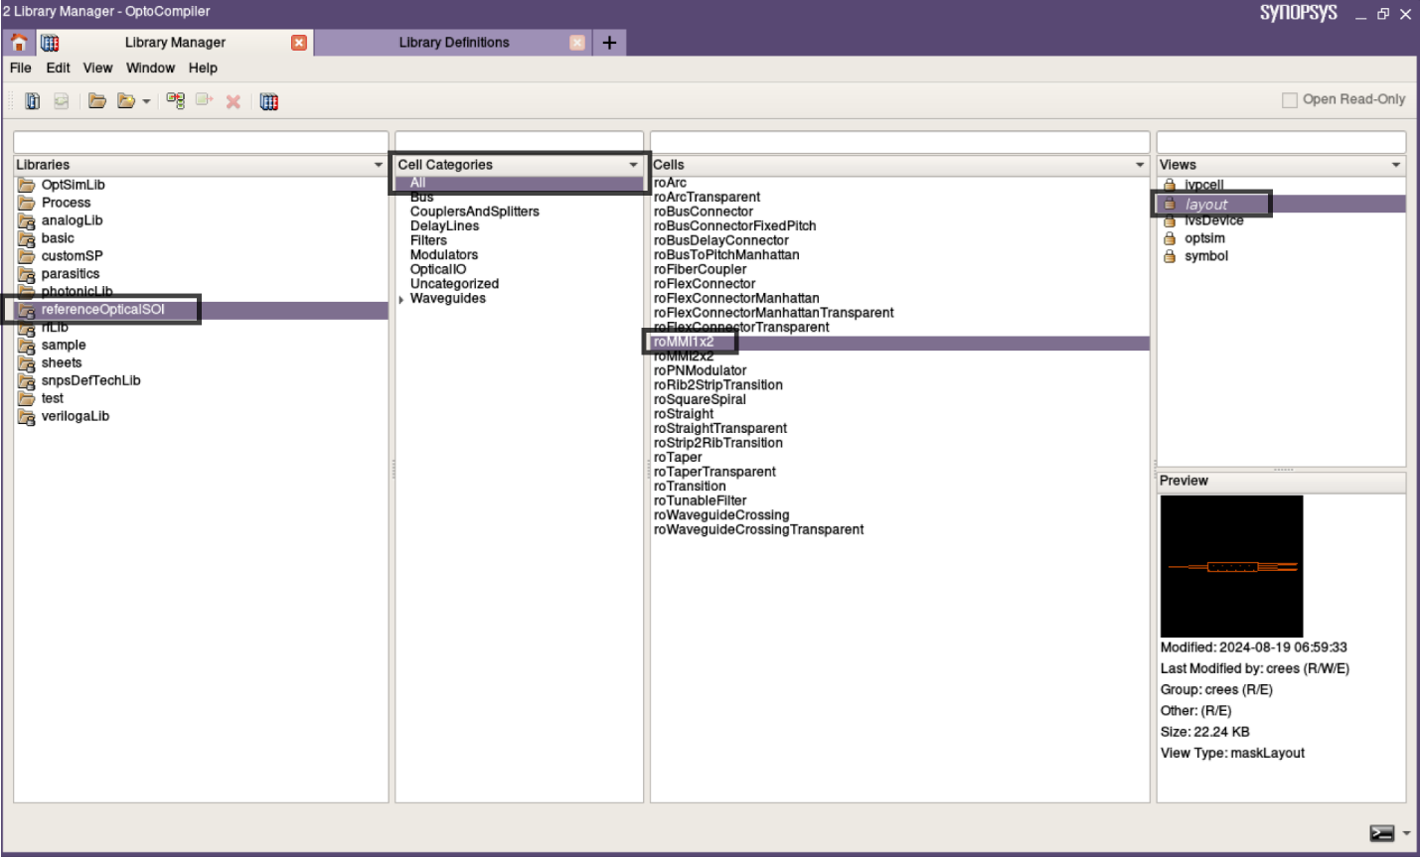
Task: Click the hierarchy copy toolbar icon
Action: pyautogui.click(x=176, y=101)
